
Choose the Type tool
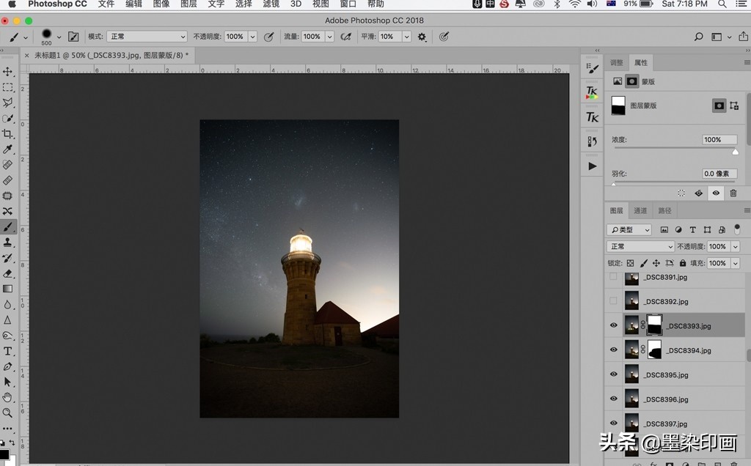click(8, 351)
